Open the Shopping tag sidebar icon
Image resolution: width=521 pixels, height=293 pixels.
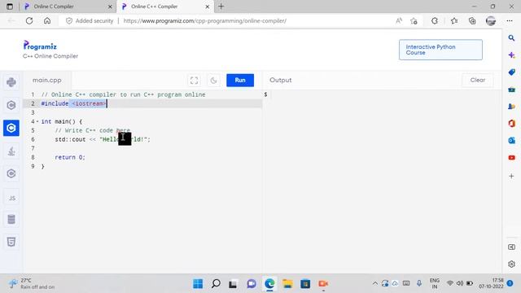(x=512, y=72)
